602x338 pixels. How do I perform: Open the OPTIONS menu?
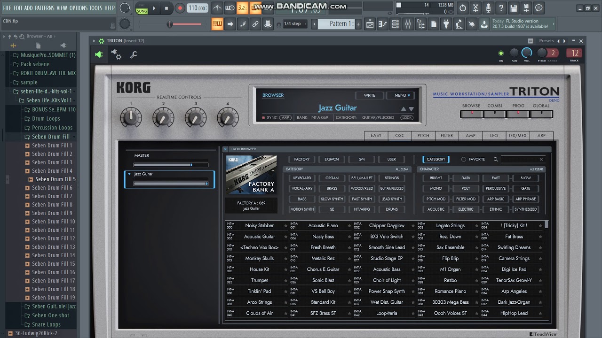(79, 8)
